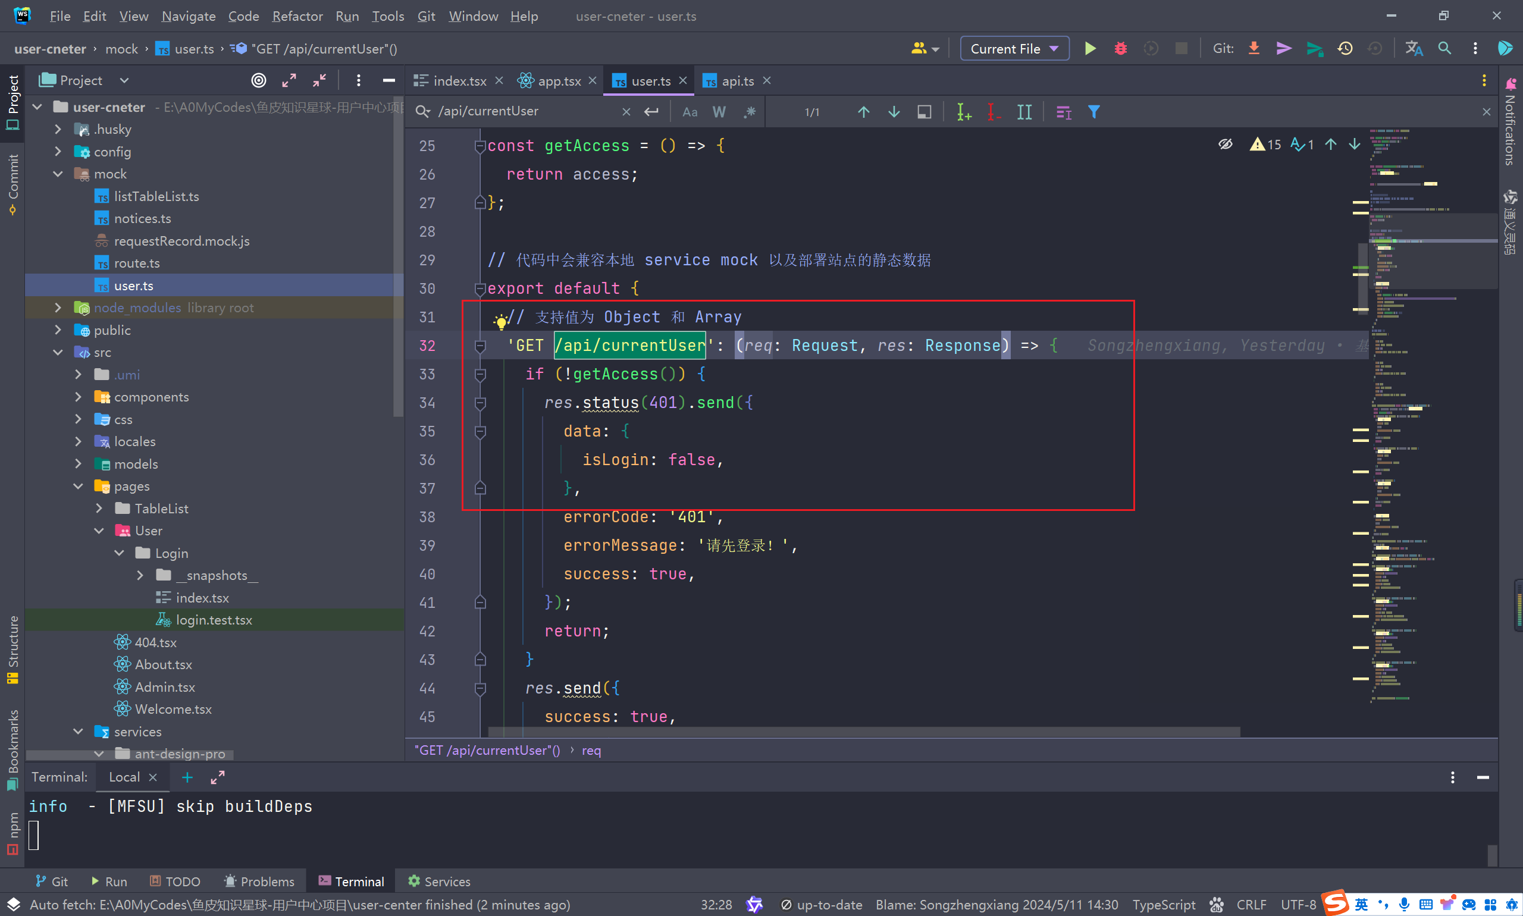Toggle Commit tool window on left bar
The image size is (1523, 916).
click(12, 184)
